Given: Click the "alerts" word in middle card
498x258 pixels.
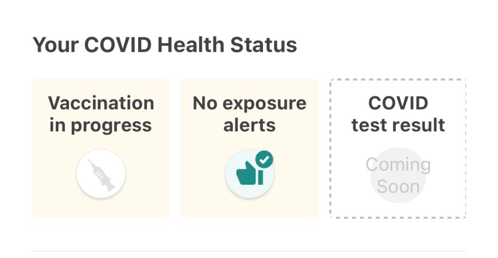Looking at the screenshot, I should [249, 125].
